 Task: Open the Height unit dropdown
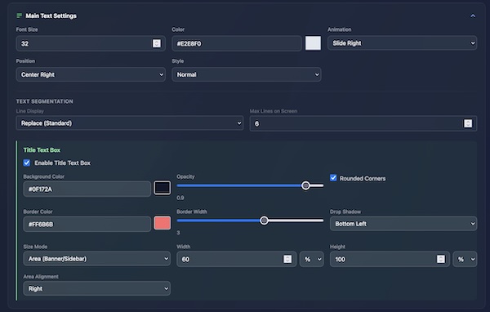[465, 259]
